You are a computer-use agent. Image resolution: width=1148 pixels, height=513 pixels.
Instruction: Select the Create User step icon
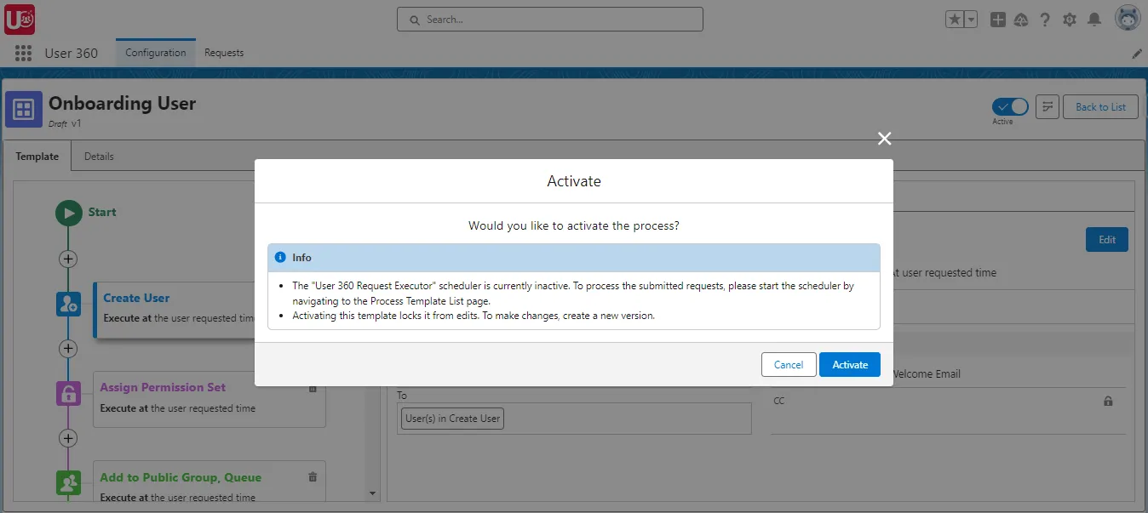(68, 304)
